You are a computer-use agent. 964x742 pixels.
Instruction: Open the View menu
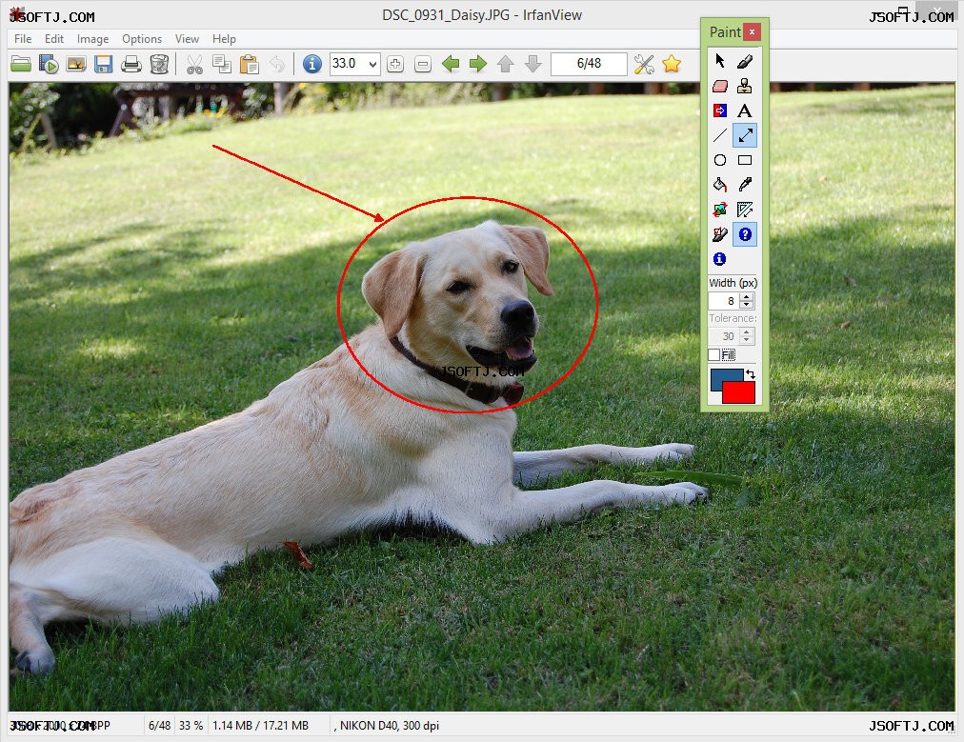click(187, 39)
